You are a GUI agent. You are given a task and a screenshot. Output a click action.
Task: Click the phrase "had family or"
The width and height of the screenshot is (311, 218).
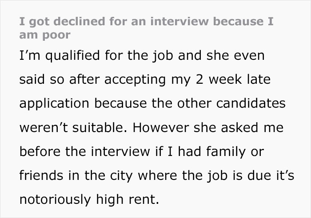click(x=221, y=152)
